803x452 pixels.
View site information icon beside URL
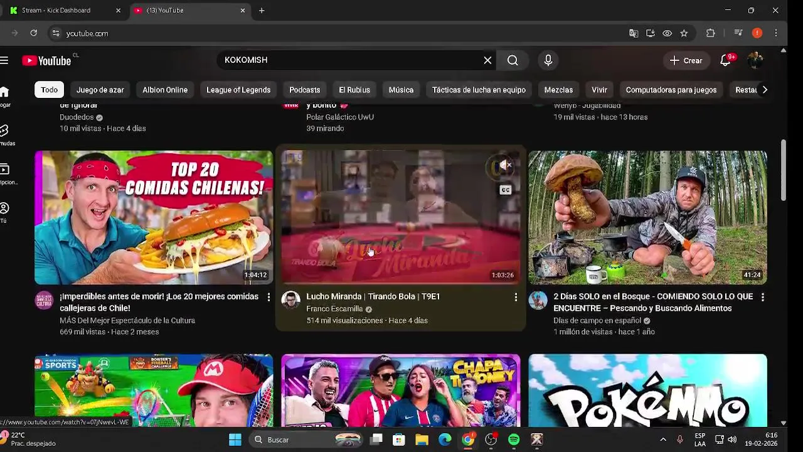(x=56, y=33)
